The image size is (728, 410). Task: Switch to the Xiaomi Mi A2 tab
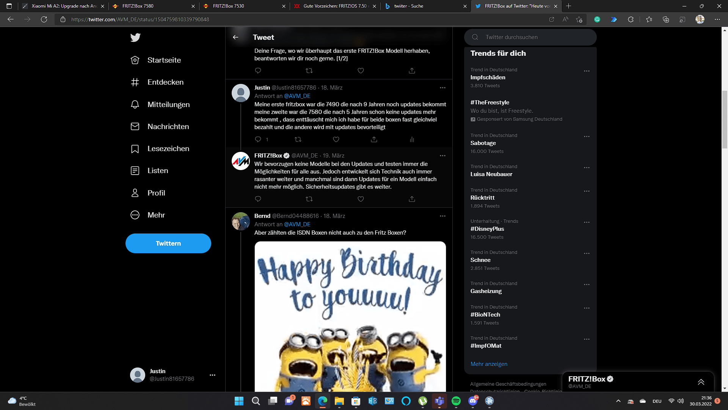63,6
